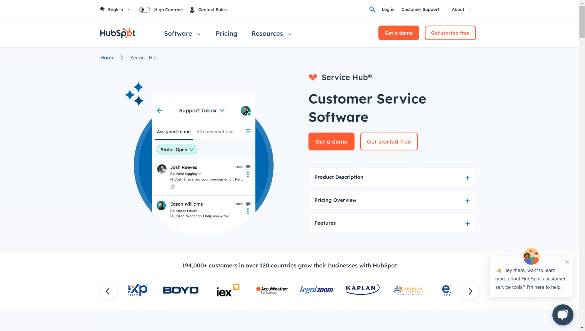This screenshot has width=585, height=331.
Task: Open the Software menu
Action: (x=182, y=34)
